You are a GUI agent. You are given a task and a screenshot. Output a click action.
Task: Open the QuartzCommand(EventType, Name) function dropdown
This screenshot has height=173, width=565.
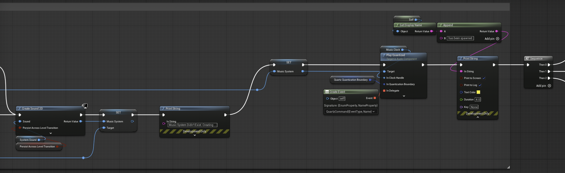point(350,112)
